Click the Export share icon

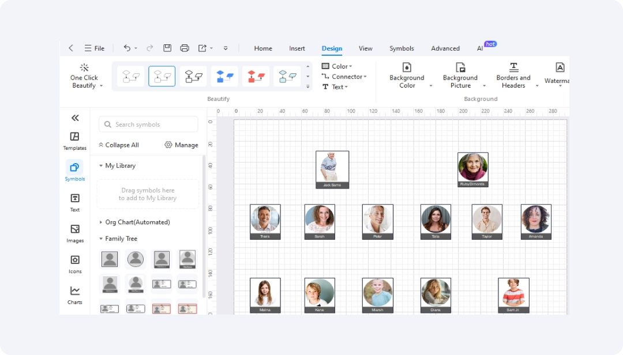(202, 48)
